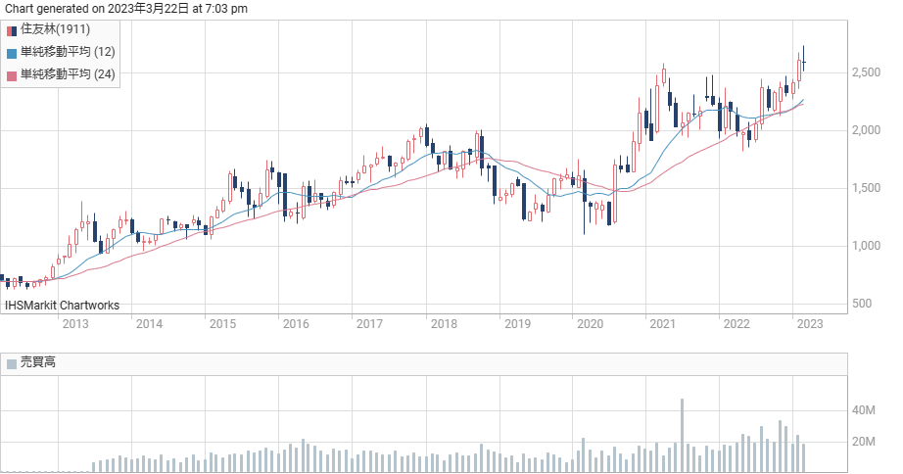
Task: Click the tallest volume bar in 2021
Action: [683, 436]
